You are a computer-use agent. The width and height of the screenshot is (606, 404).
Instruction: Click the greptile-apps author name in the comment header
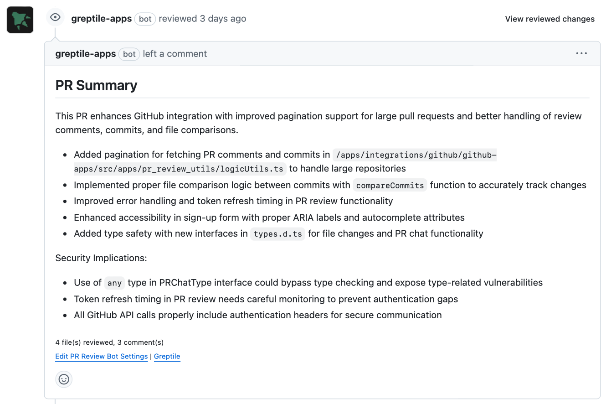(86, 54)
